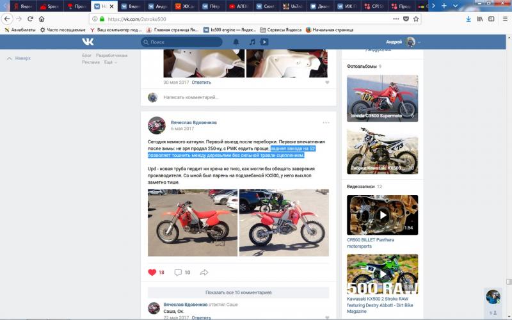
Task: Go back with the browser back arrow
Action: point(7,19)
